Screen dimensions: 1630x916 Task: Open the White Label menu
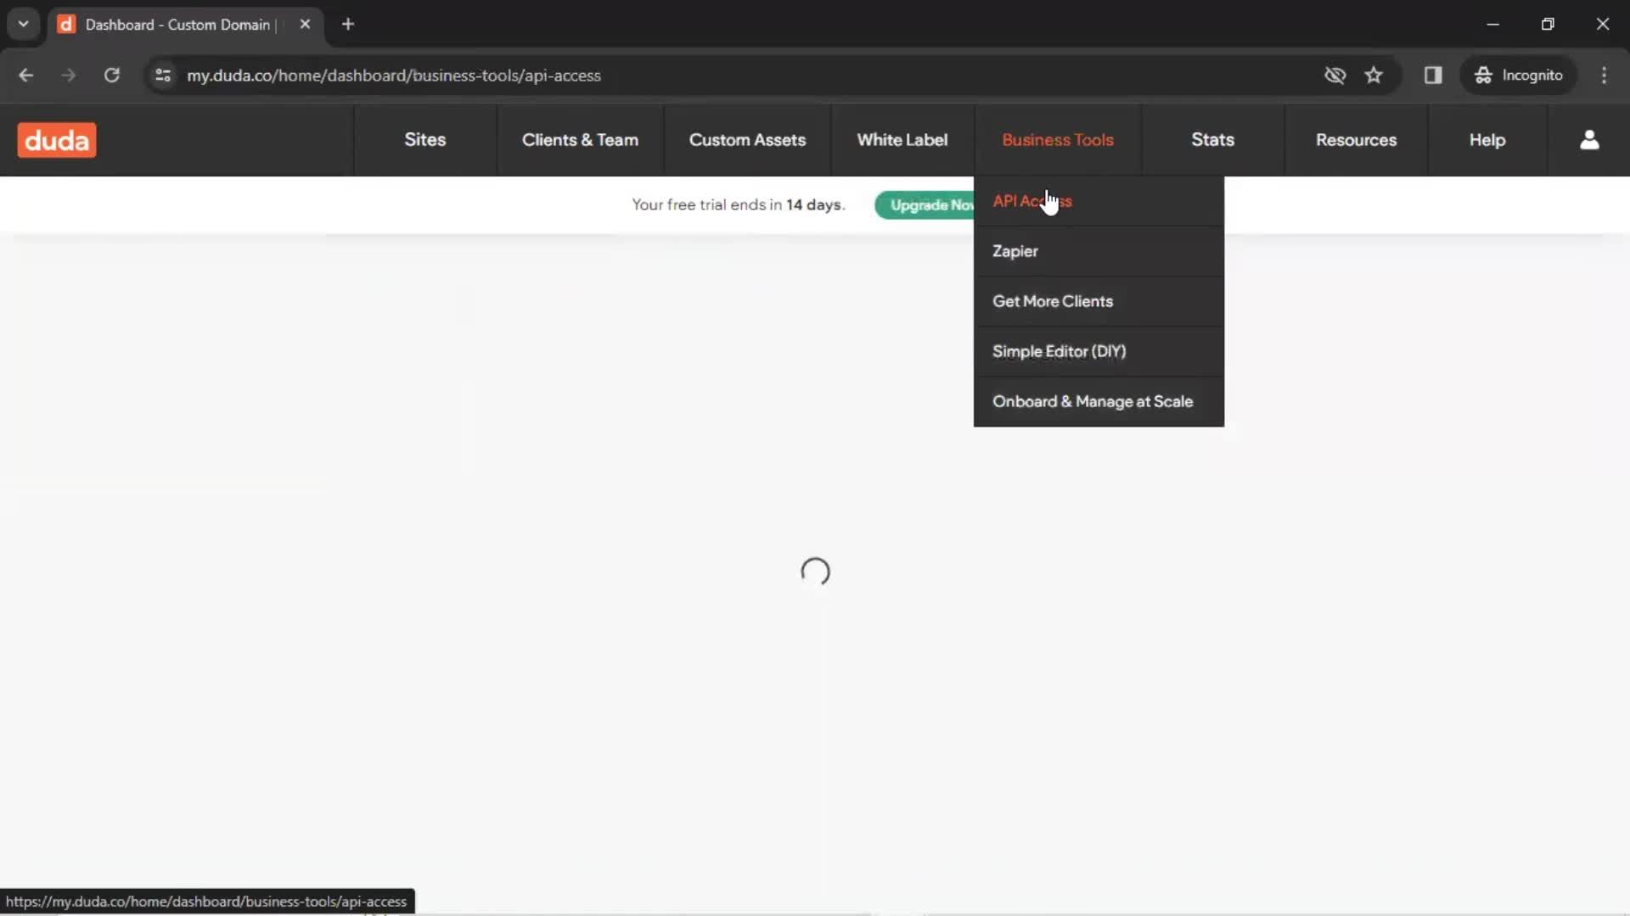902,140
